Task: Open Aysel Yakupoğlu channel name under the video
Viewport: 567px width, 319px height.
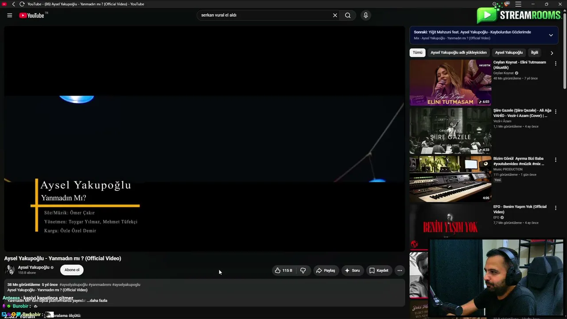Action: click(34, 268)
